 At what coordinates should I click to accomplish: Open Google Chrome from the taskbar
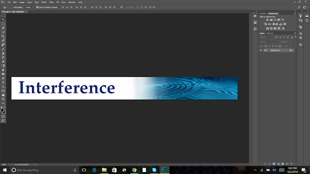(134, 170)
